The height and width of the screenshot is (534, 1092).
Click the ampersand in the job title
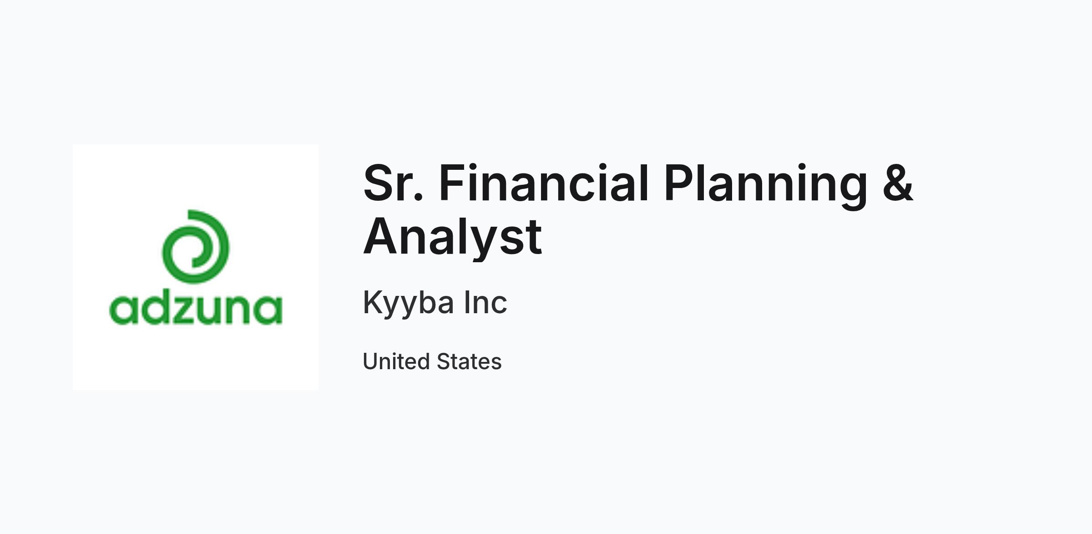(x=898, y=183)
